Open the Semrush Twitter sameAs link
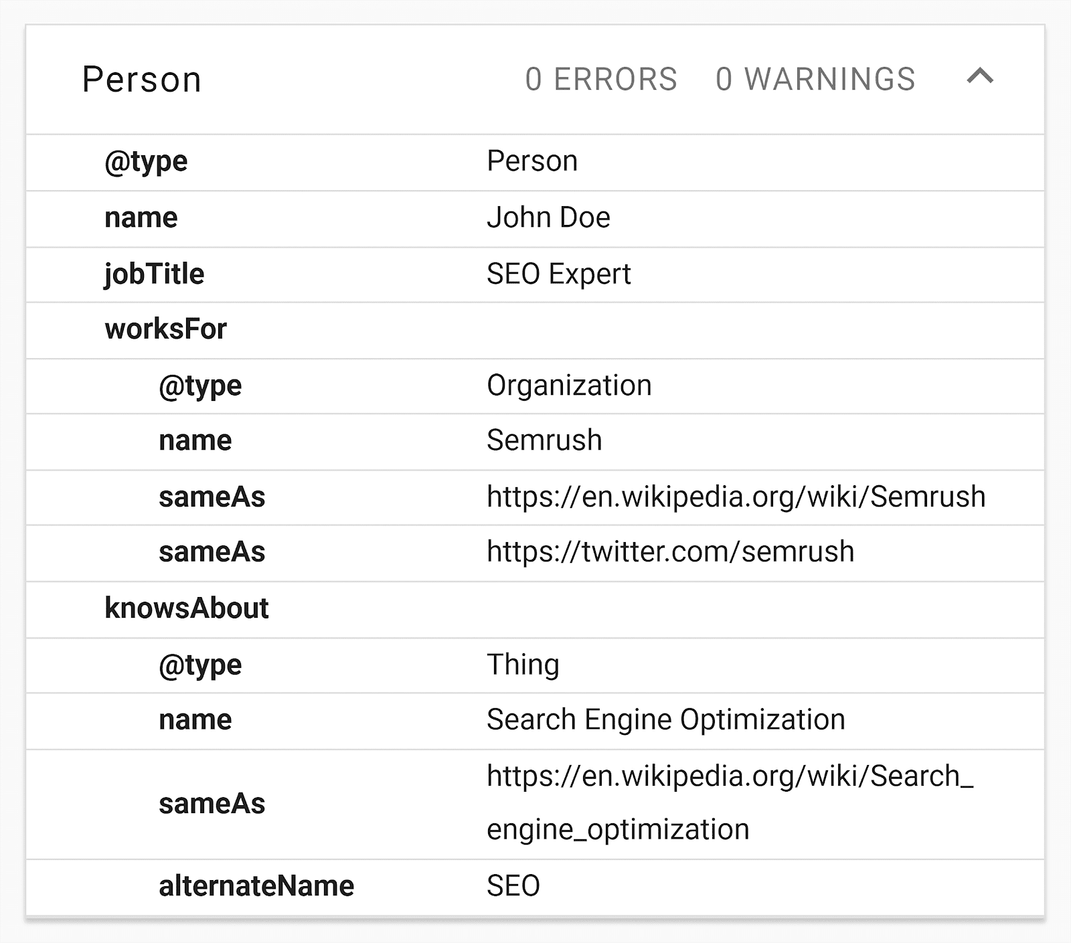Image resolution: width=1071 pixels, height=943 pixels. pyautogui.click(x=670, y=552)
